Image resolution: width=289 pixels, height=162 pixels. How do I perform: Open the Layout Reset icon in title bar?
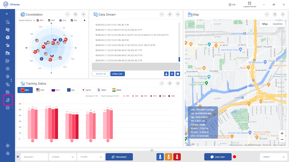[250, 4]
